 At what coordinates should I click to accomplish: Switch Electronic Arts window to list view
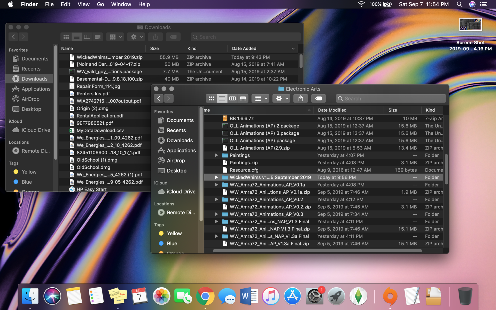point(222,98)
